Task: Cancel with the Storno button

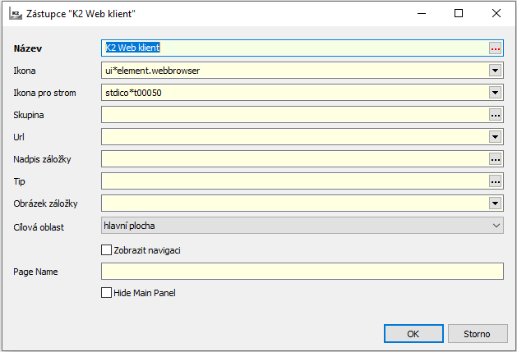Action: click(x=477, y=334)
